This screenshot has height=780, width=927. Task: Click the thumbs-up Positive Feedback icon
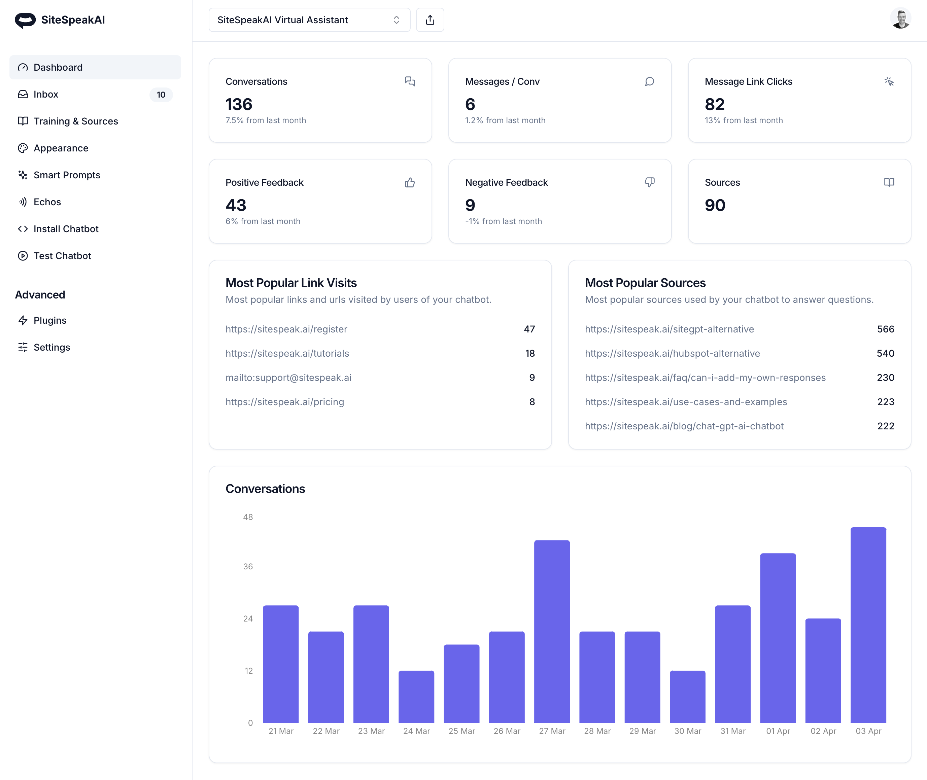pyautogui.click(x=410, y=183)
